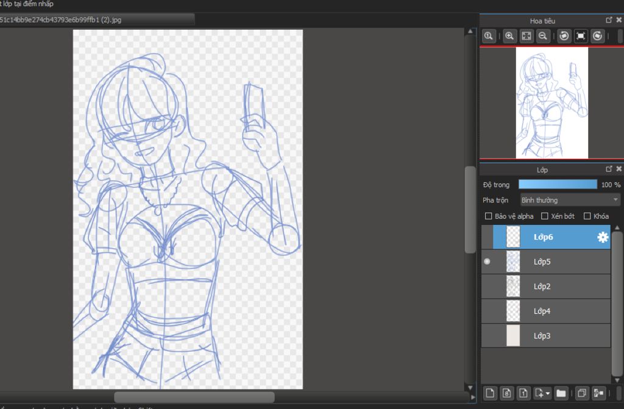Open the Pha trộn blend mode dropdown
The image size is (624, 409).
coord(570,200)
